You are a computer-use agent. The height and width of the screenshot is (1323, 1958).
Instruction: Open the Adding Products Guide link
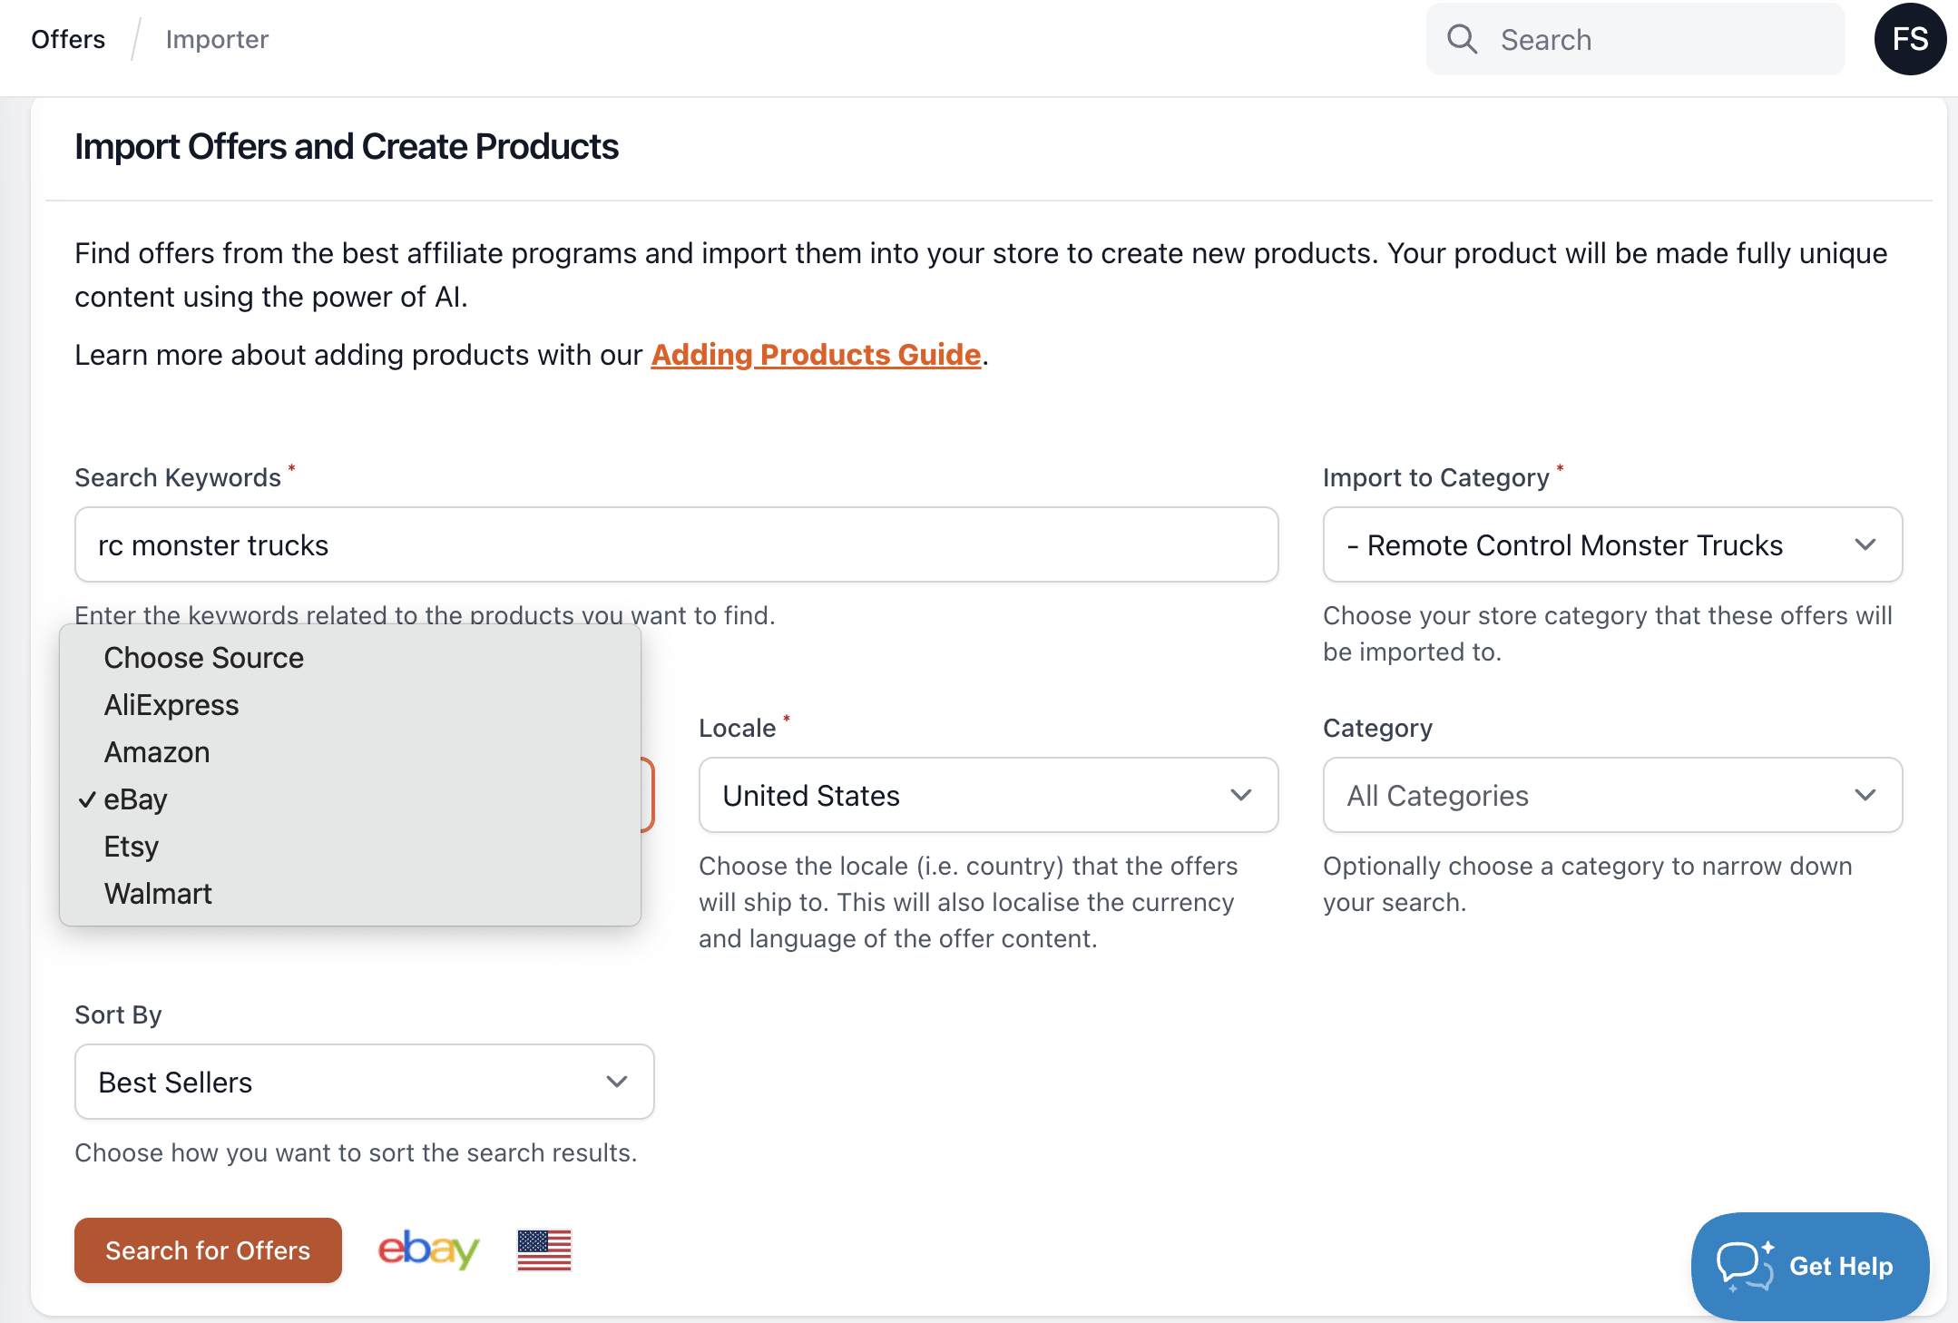pyautogui.click(x=816, y=355)
